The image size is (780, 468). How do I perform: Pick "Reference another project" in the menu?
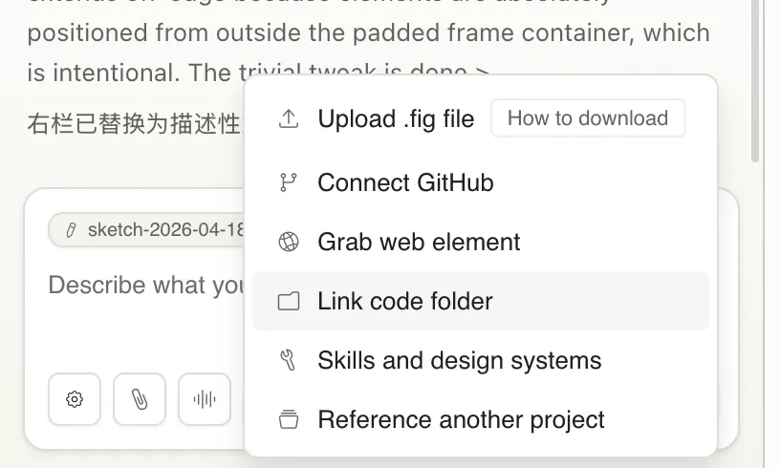click(x=461, y=420)
